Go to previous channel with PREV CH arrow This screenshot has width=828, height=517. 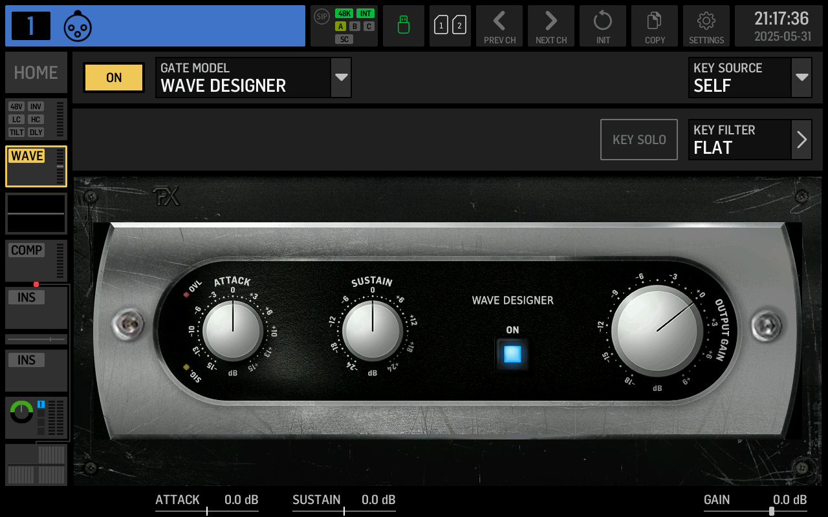point(499,26)
